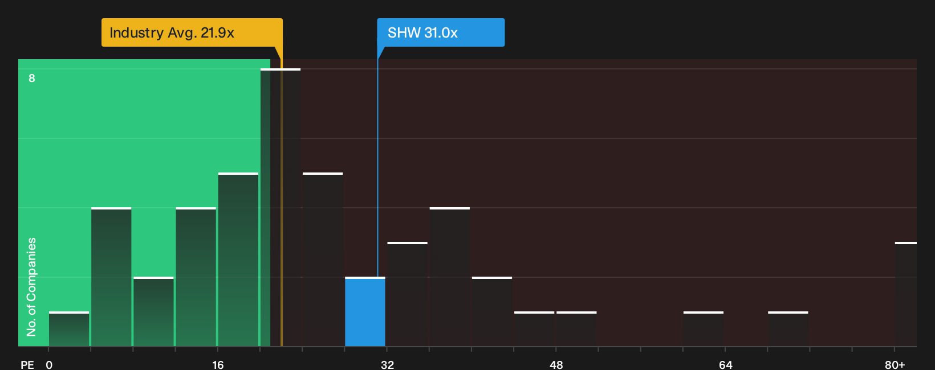Click the SHW 31.0x label
The width and height of the screenshot is (935, 370).
[441, 32]
